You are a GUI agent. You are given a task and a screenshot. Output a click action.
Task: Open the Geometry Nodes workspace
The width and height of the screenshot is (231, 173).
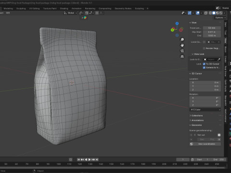coord(123,9)
